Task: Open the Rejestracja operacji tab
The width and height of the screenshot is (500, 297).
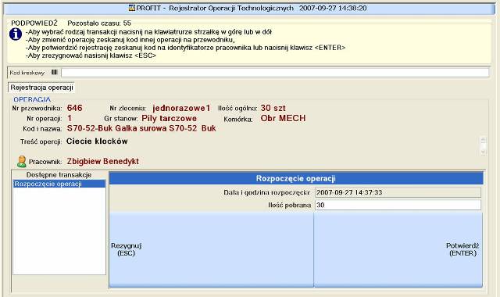Action: 41,88
